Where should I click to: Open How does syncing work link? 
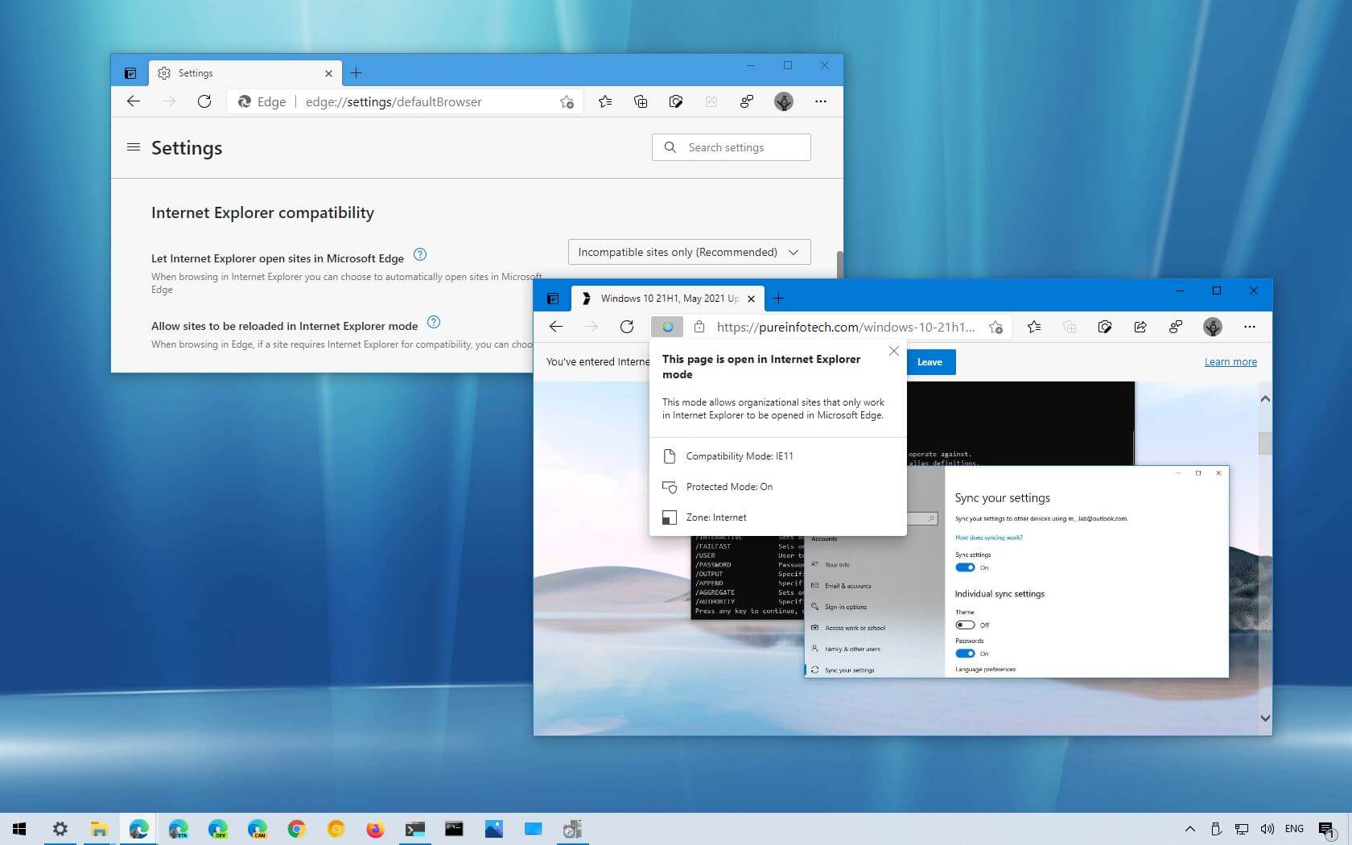click(x=989, y=538)
